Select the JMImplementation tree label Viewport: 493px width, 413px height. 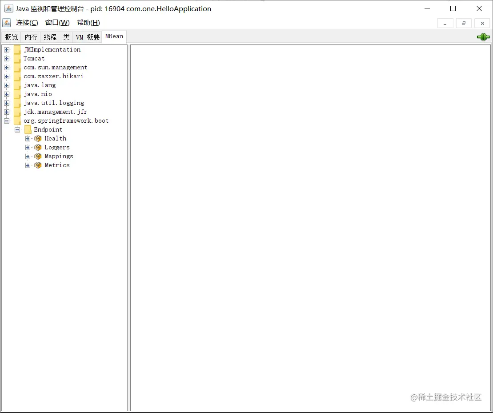tap(52, 50)
